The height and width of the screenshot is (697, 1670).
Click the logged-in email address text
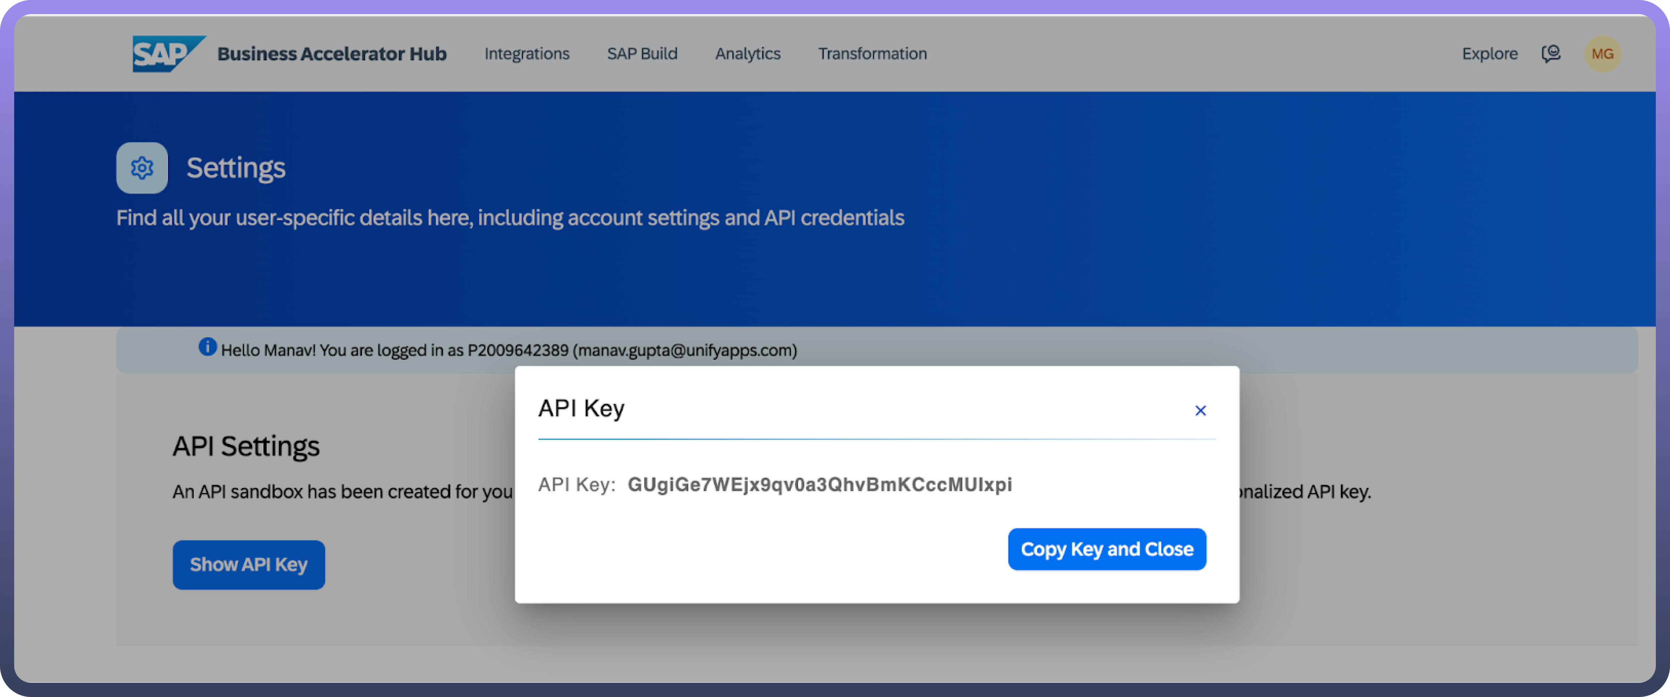685,351
